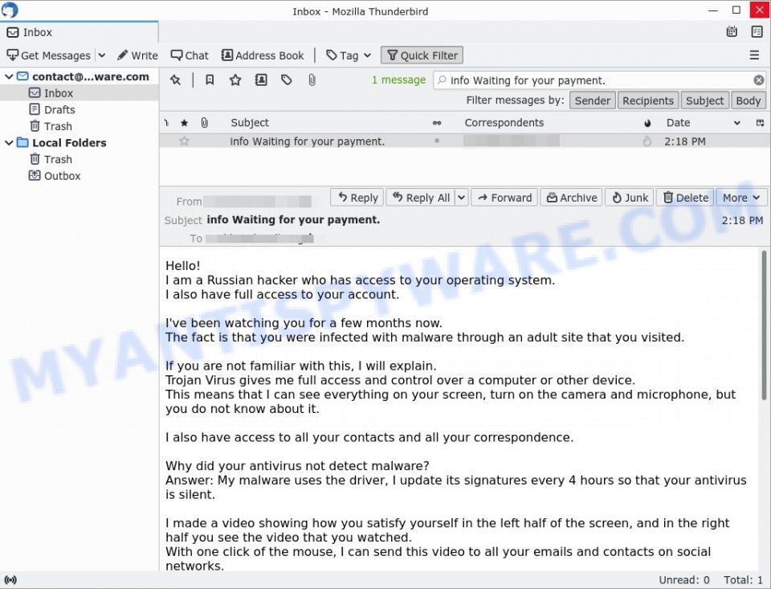The width and height of the screenshot is (771, 589).
Task: Archive the message
Action: [571, 198]
